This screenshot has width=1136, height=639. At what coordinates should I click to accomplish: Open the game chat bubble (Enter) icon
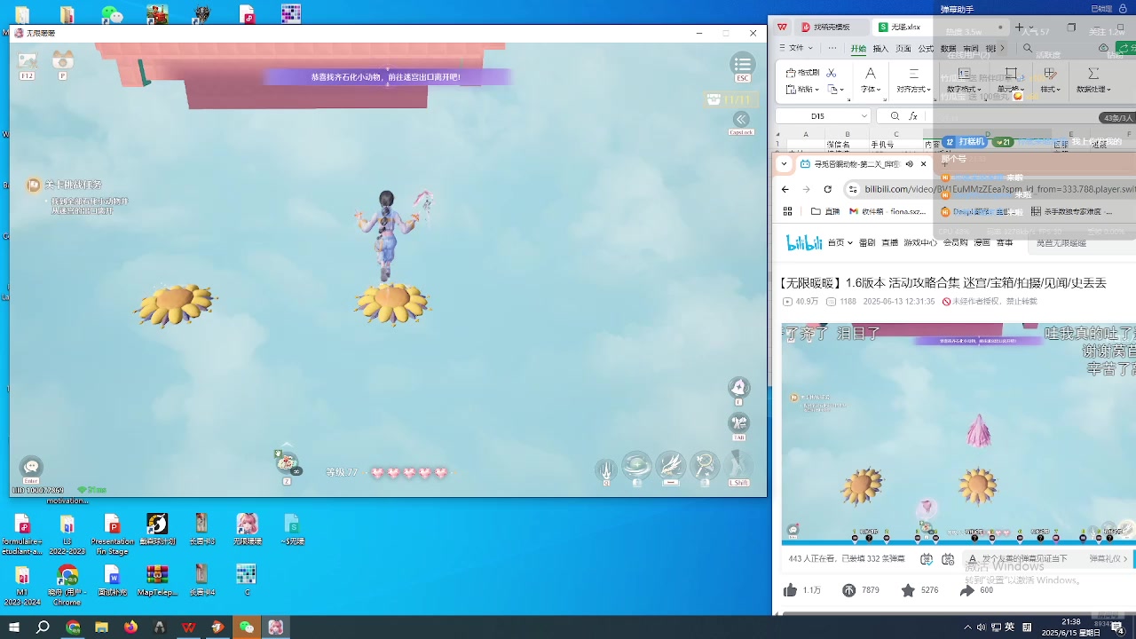[32, 466]
